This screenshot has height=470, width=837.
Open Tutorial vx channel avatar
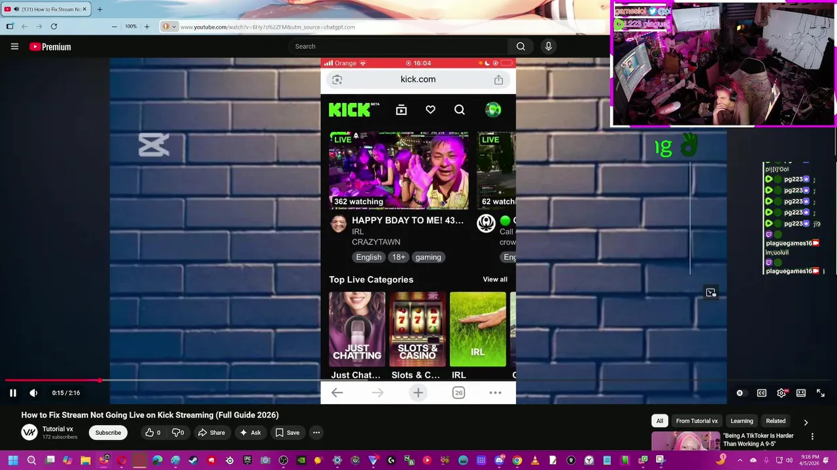29,433
